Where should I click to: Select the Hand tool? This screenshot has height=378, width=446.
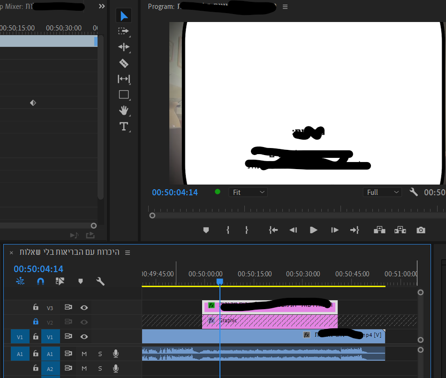coord(123,111)
